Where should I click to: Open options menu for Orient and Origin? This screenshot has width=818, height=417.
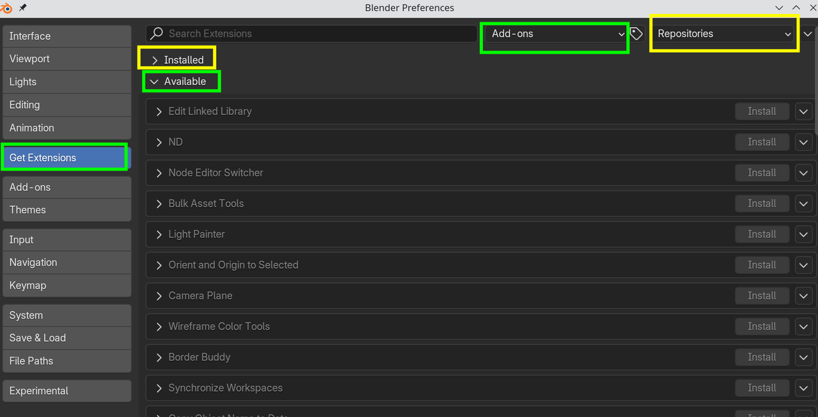804,265
